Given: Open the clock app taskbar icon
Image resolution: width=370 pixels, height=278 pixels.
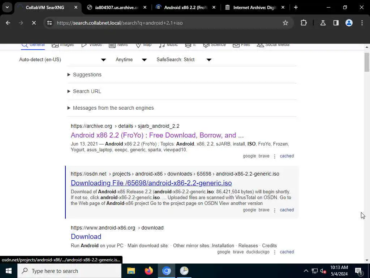Looking at the screenshot, I should click(x=184, y=271).
